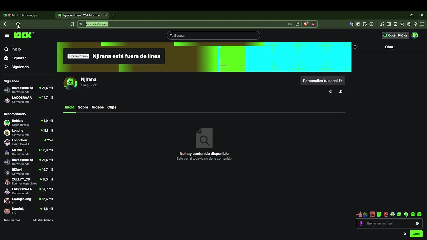Open Lonche recommended channel
This screenshot has height=240, width=427.
tap(28, 132)
